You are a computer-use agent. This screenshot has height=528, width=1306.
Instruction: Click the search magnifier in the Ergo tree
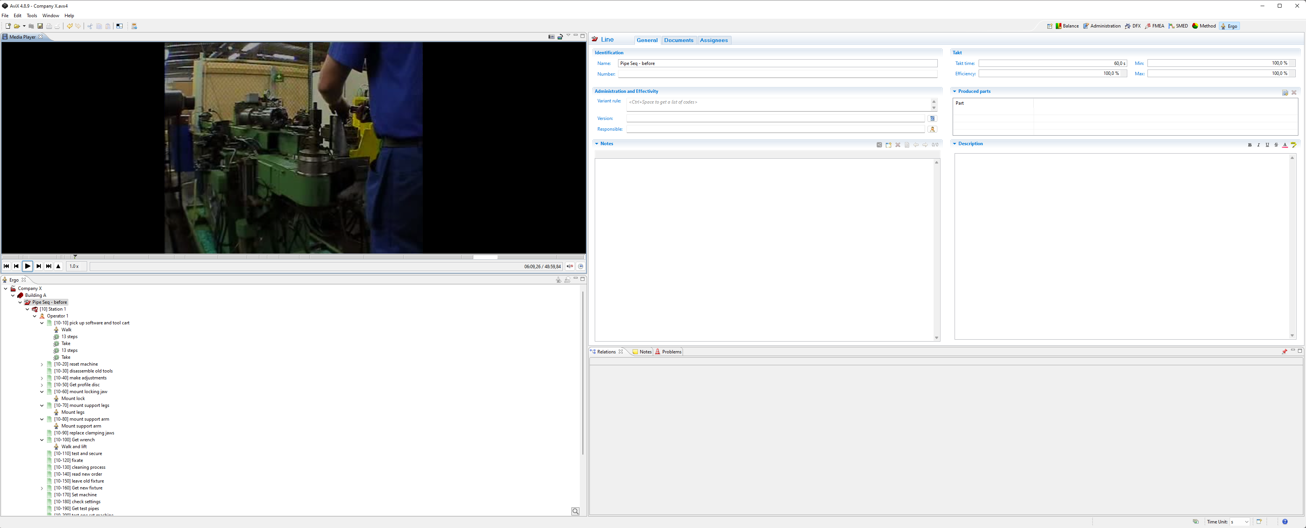tap(575, 511)
